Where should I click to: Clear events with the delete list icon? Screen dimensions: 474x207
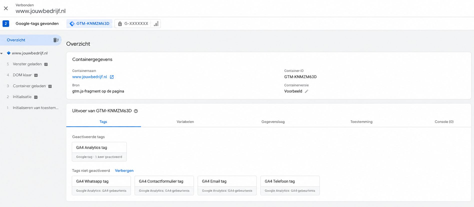tap(56, 40)
